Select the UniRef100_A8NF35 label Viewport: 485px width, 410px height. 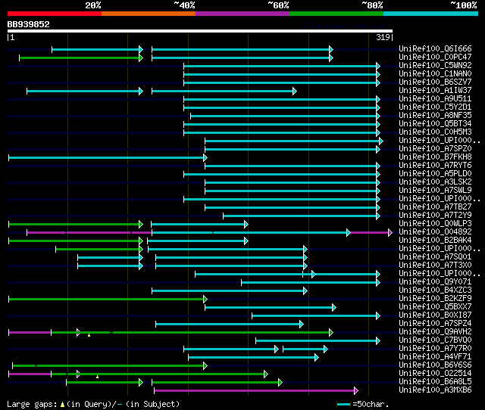pyautogui.click(x=435, y=115)
